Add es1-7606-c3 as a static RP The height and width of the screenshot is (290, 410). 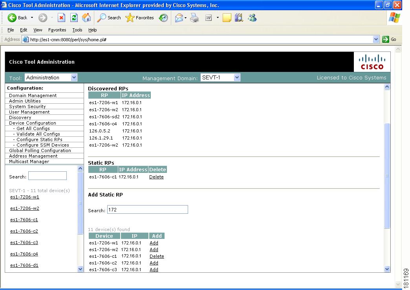click(154, 270)
